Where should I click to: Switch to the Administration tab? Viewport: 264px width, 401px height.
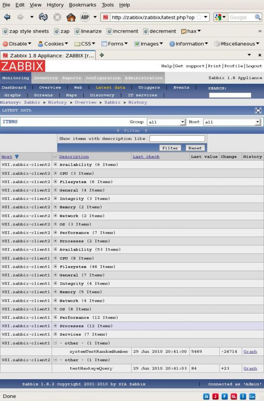pyautogui.click(x=144, y=78)
